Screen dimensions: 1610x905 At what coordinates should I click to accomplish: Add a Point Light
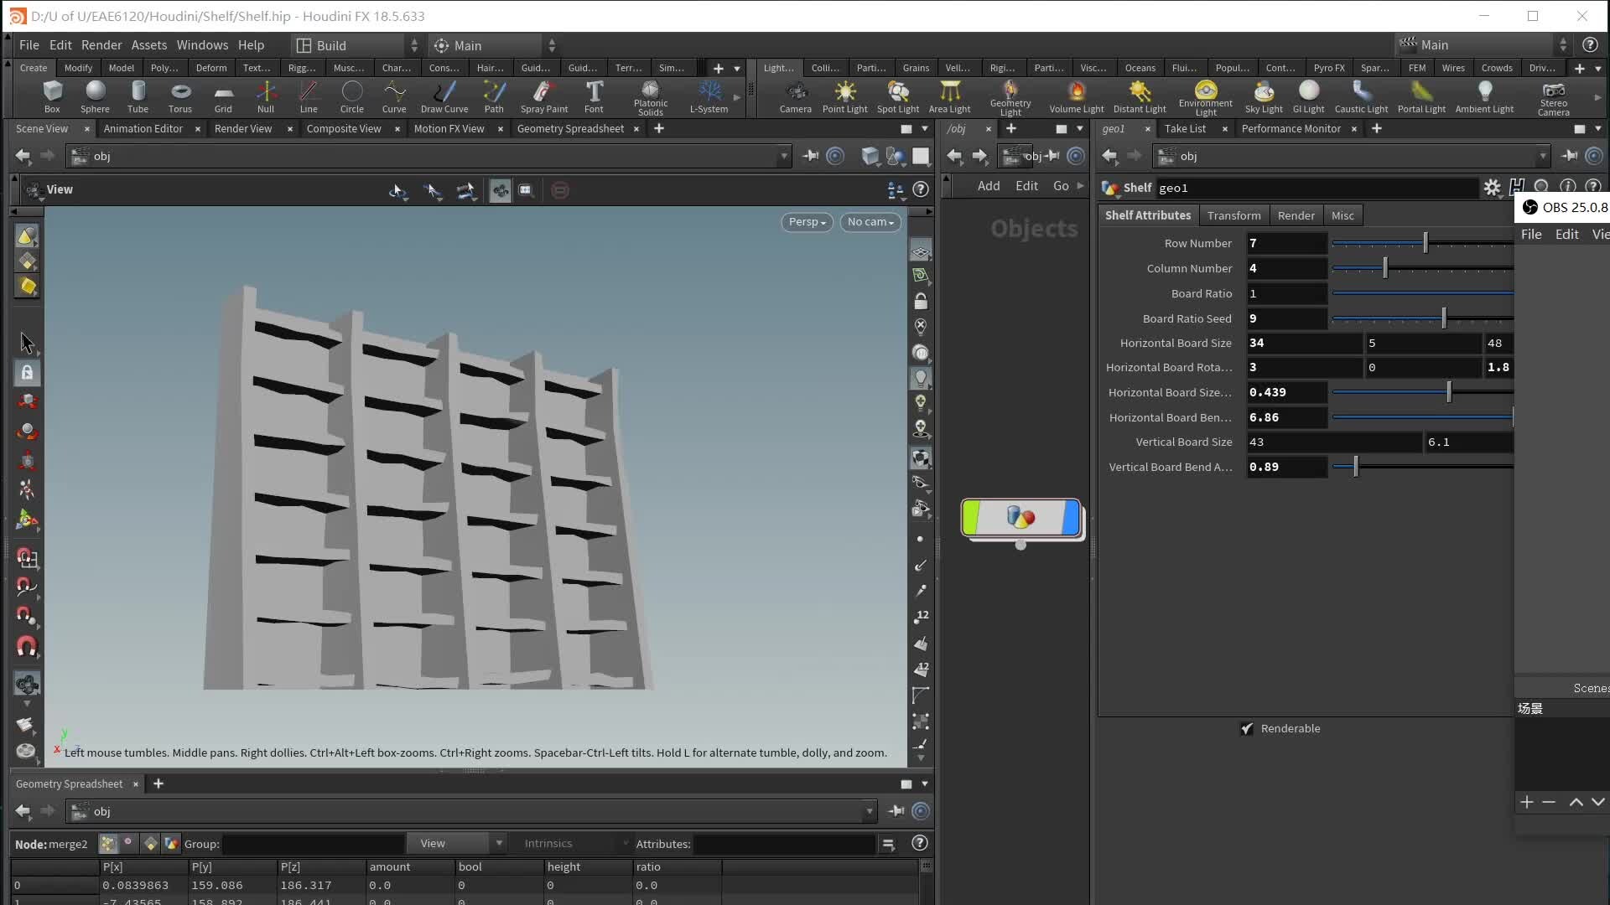click(845, 95)
